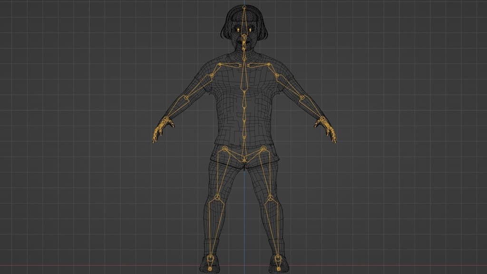Select the eye bone on viewer's left
The height and width of the screenshot is (274, 487).
(238, 30)
